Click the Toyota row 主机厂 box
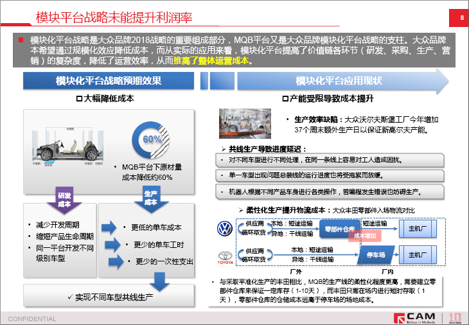The height and width of the screenshot is (325, 469). pyautogui.click(x=418, y=255)
